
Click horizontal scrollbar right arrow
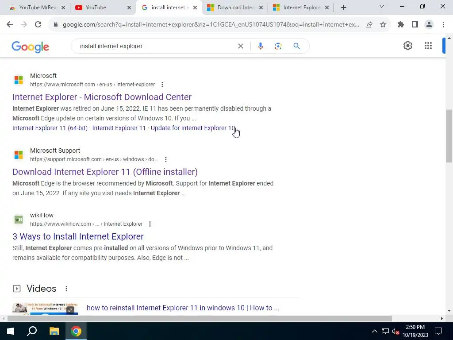click(x=442, y=318)
